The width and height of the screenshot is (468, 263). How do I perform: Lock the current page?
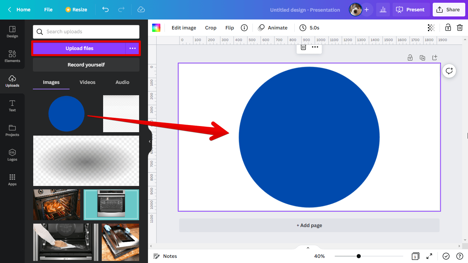pyautogui.click(x=410, y=58)
